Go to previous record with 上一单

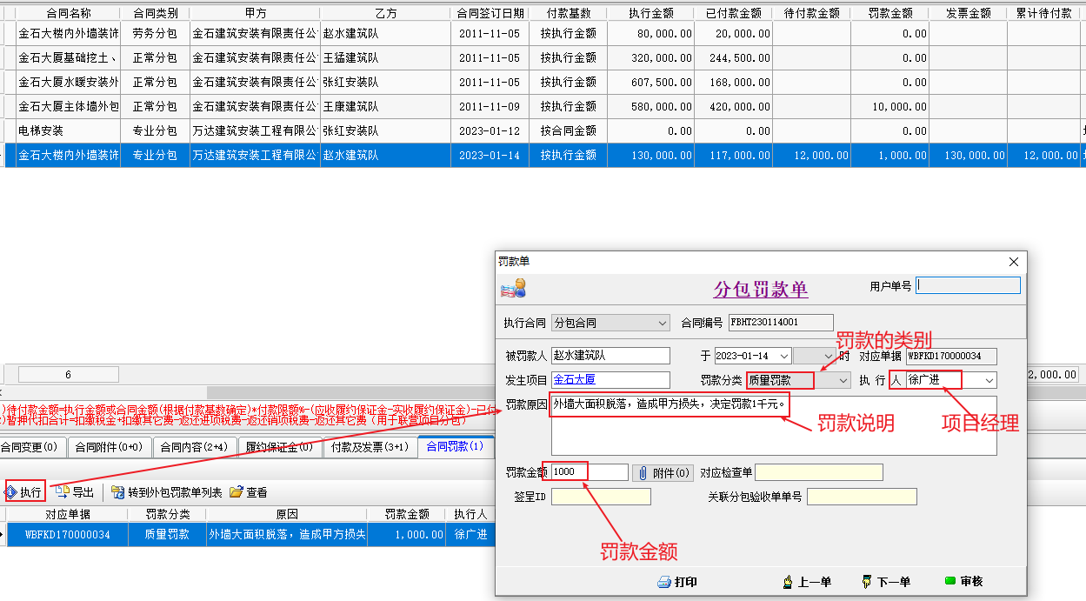[789, 582]
